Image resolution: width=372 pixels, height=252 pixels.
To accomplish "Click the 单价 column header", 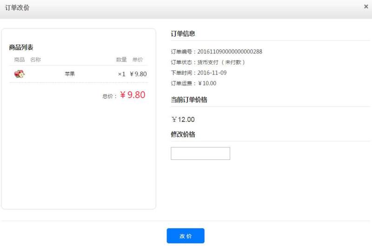I will pos(138,60).
